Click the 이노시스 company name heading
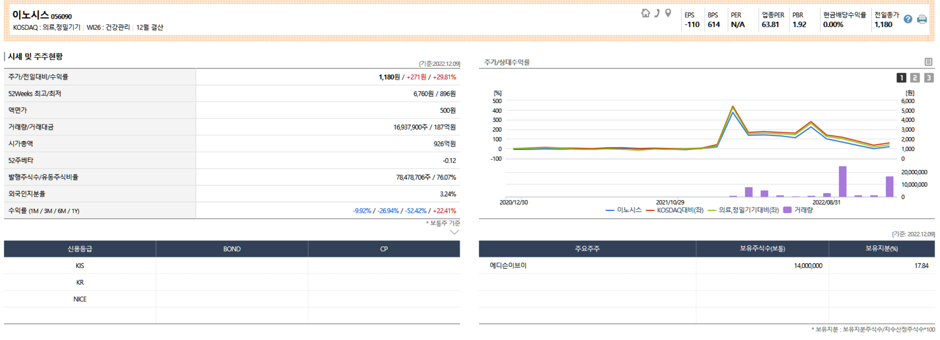This screenshot has height=340, width=940. point(31,15)
